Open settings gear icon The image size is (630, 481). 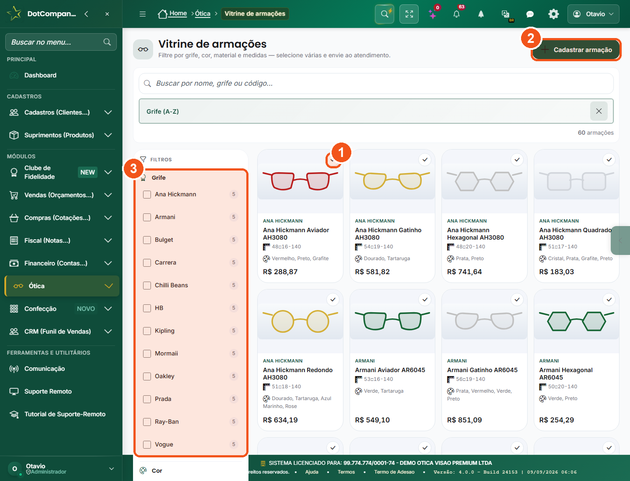pyautogui.click(x=553, y=14)
